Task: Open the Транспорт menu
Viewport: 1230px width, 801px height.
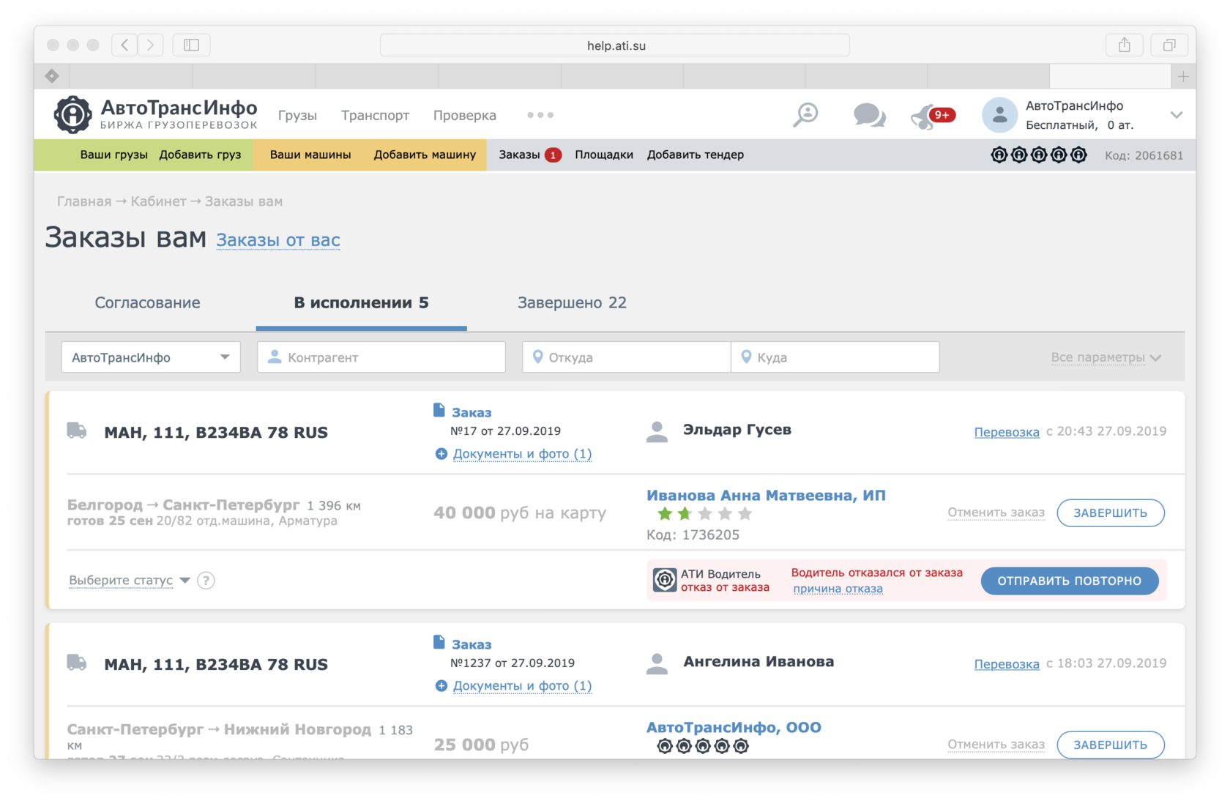Action: pos(375,116)
